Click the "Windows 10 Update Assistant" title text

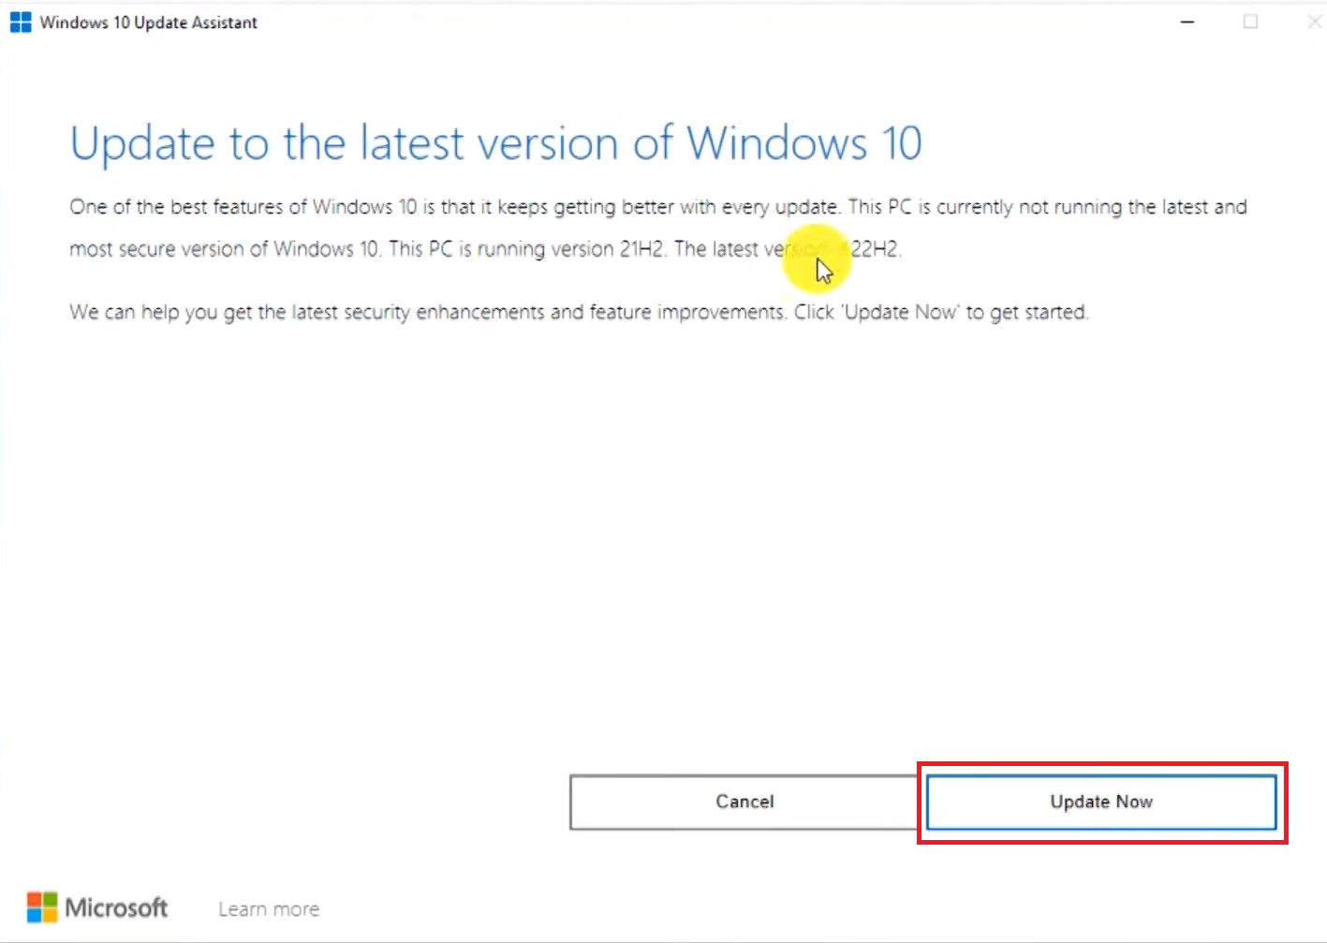[149, 22]
